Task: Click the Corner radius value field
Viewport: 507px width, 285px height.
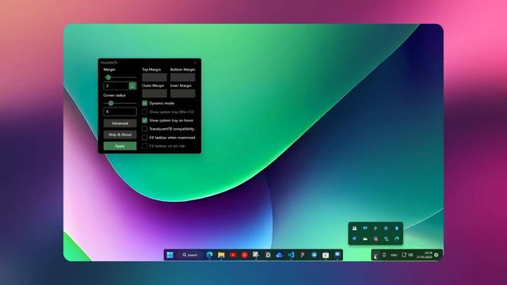Action: [120, 112]
